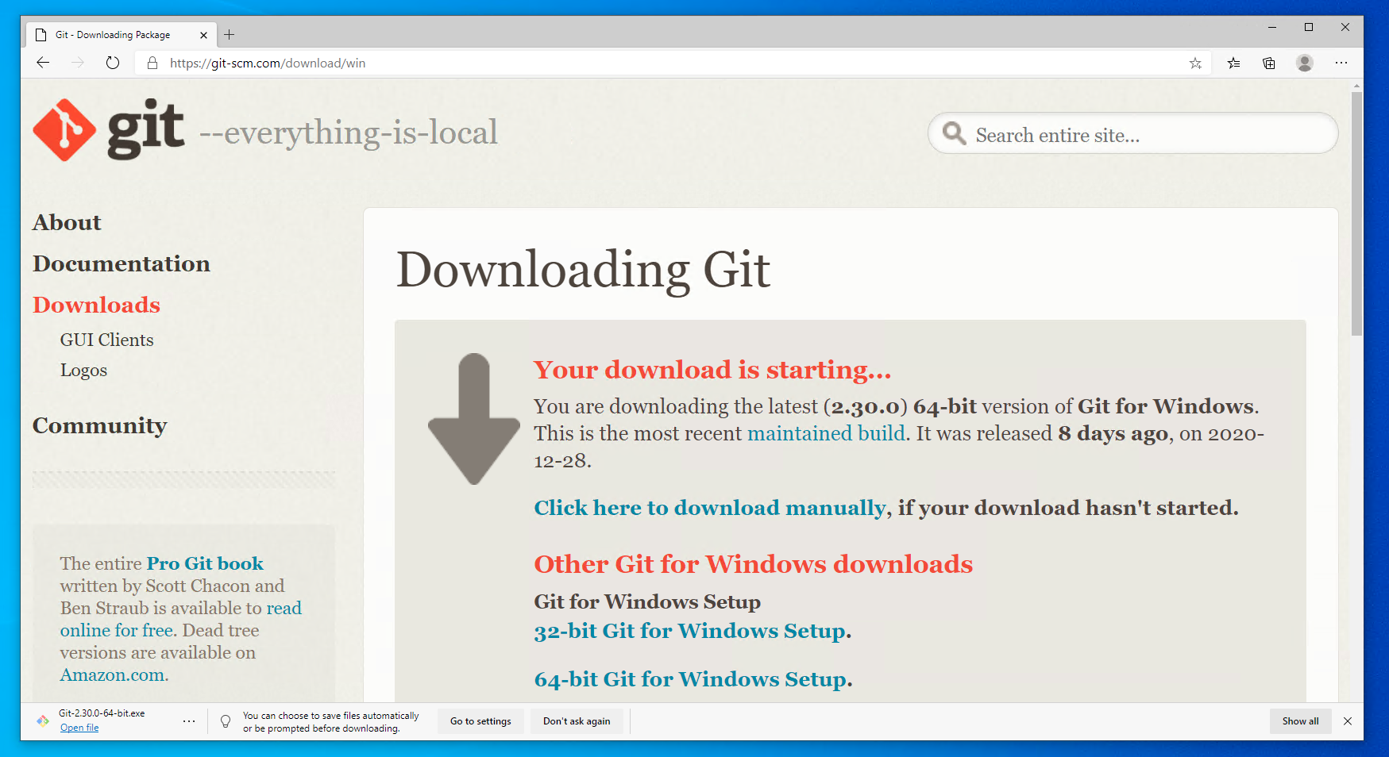
Task: Reload the page with refresh icon
Action: tap(113, 63)
